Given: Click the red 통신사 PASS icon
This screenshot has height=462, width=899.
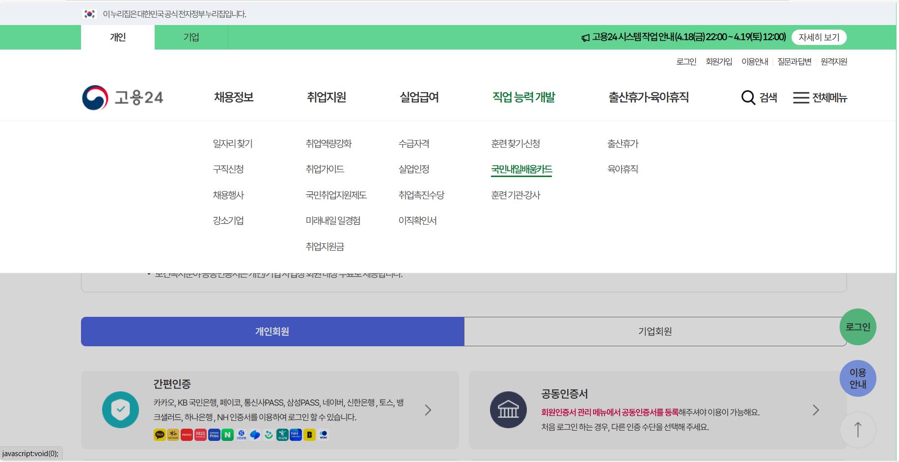Looking at the screenshot, I should tap(200, 435).
